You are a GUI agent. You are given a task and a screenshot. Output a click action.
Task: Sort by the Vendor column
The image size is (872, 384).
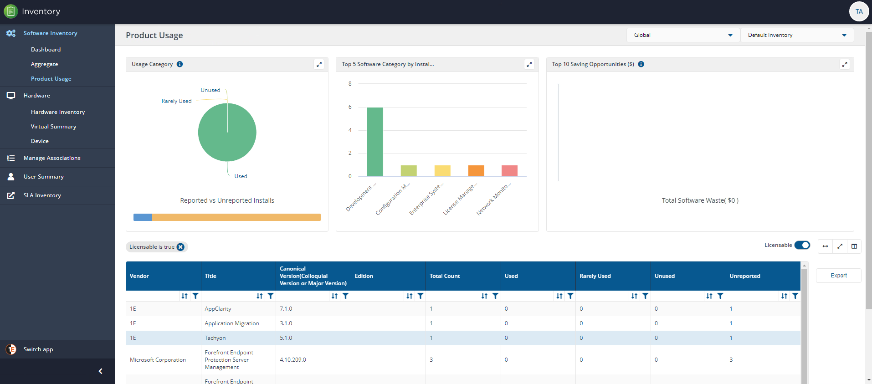pos(185,296)
